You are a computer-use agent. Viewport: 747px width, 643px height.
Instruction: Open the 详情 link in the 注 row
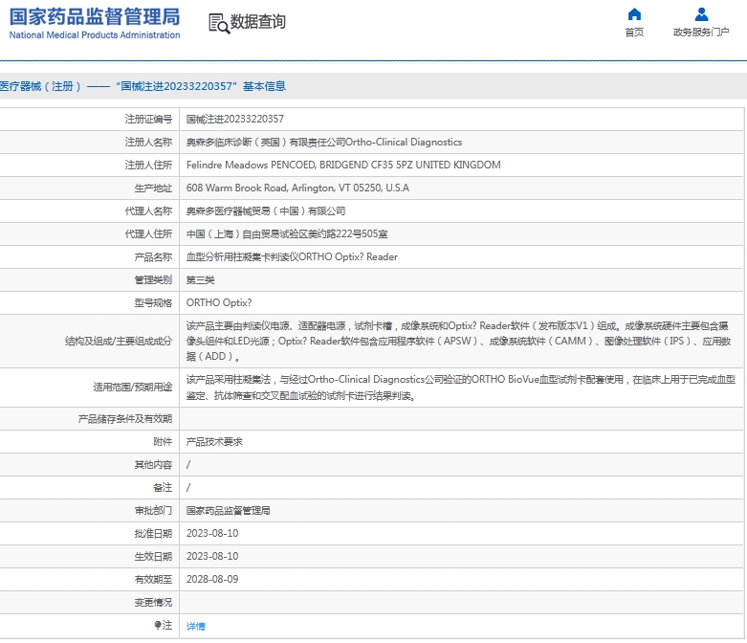[195, 627]
